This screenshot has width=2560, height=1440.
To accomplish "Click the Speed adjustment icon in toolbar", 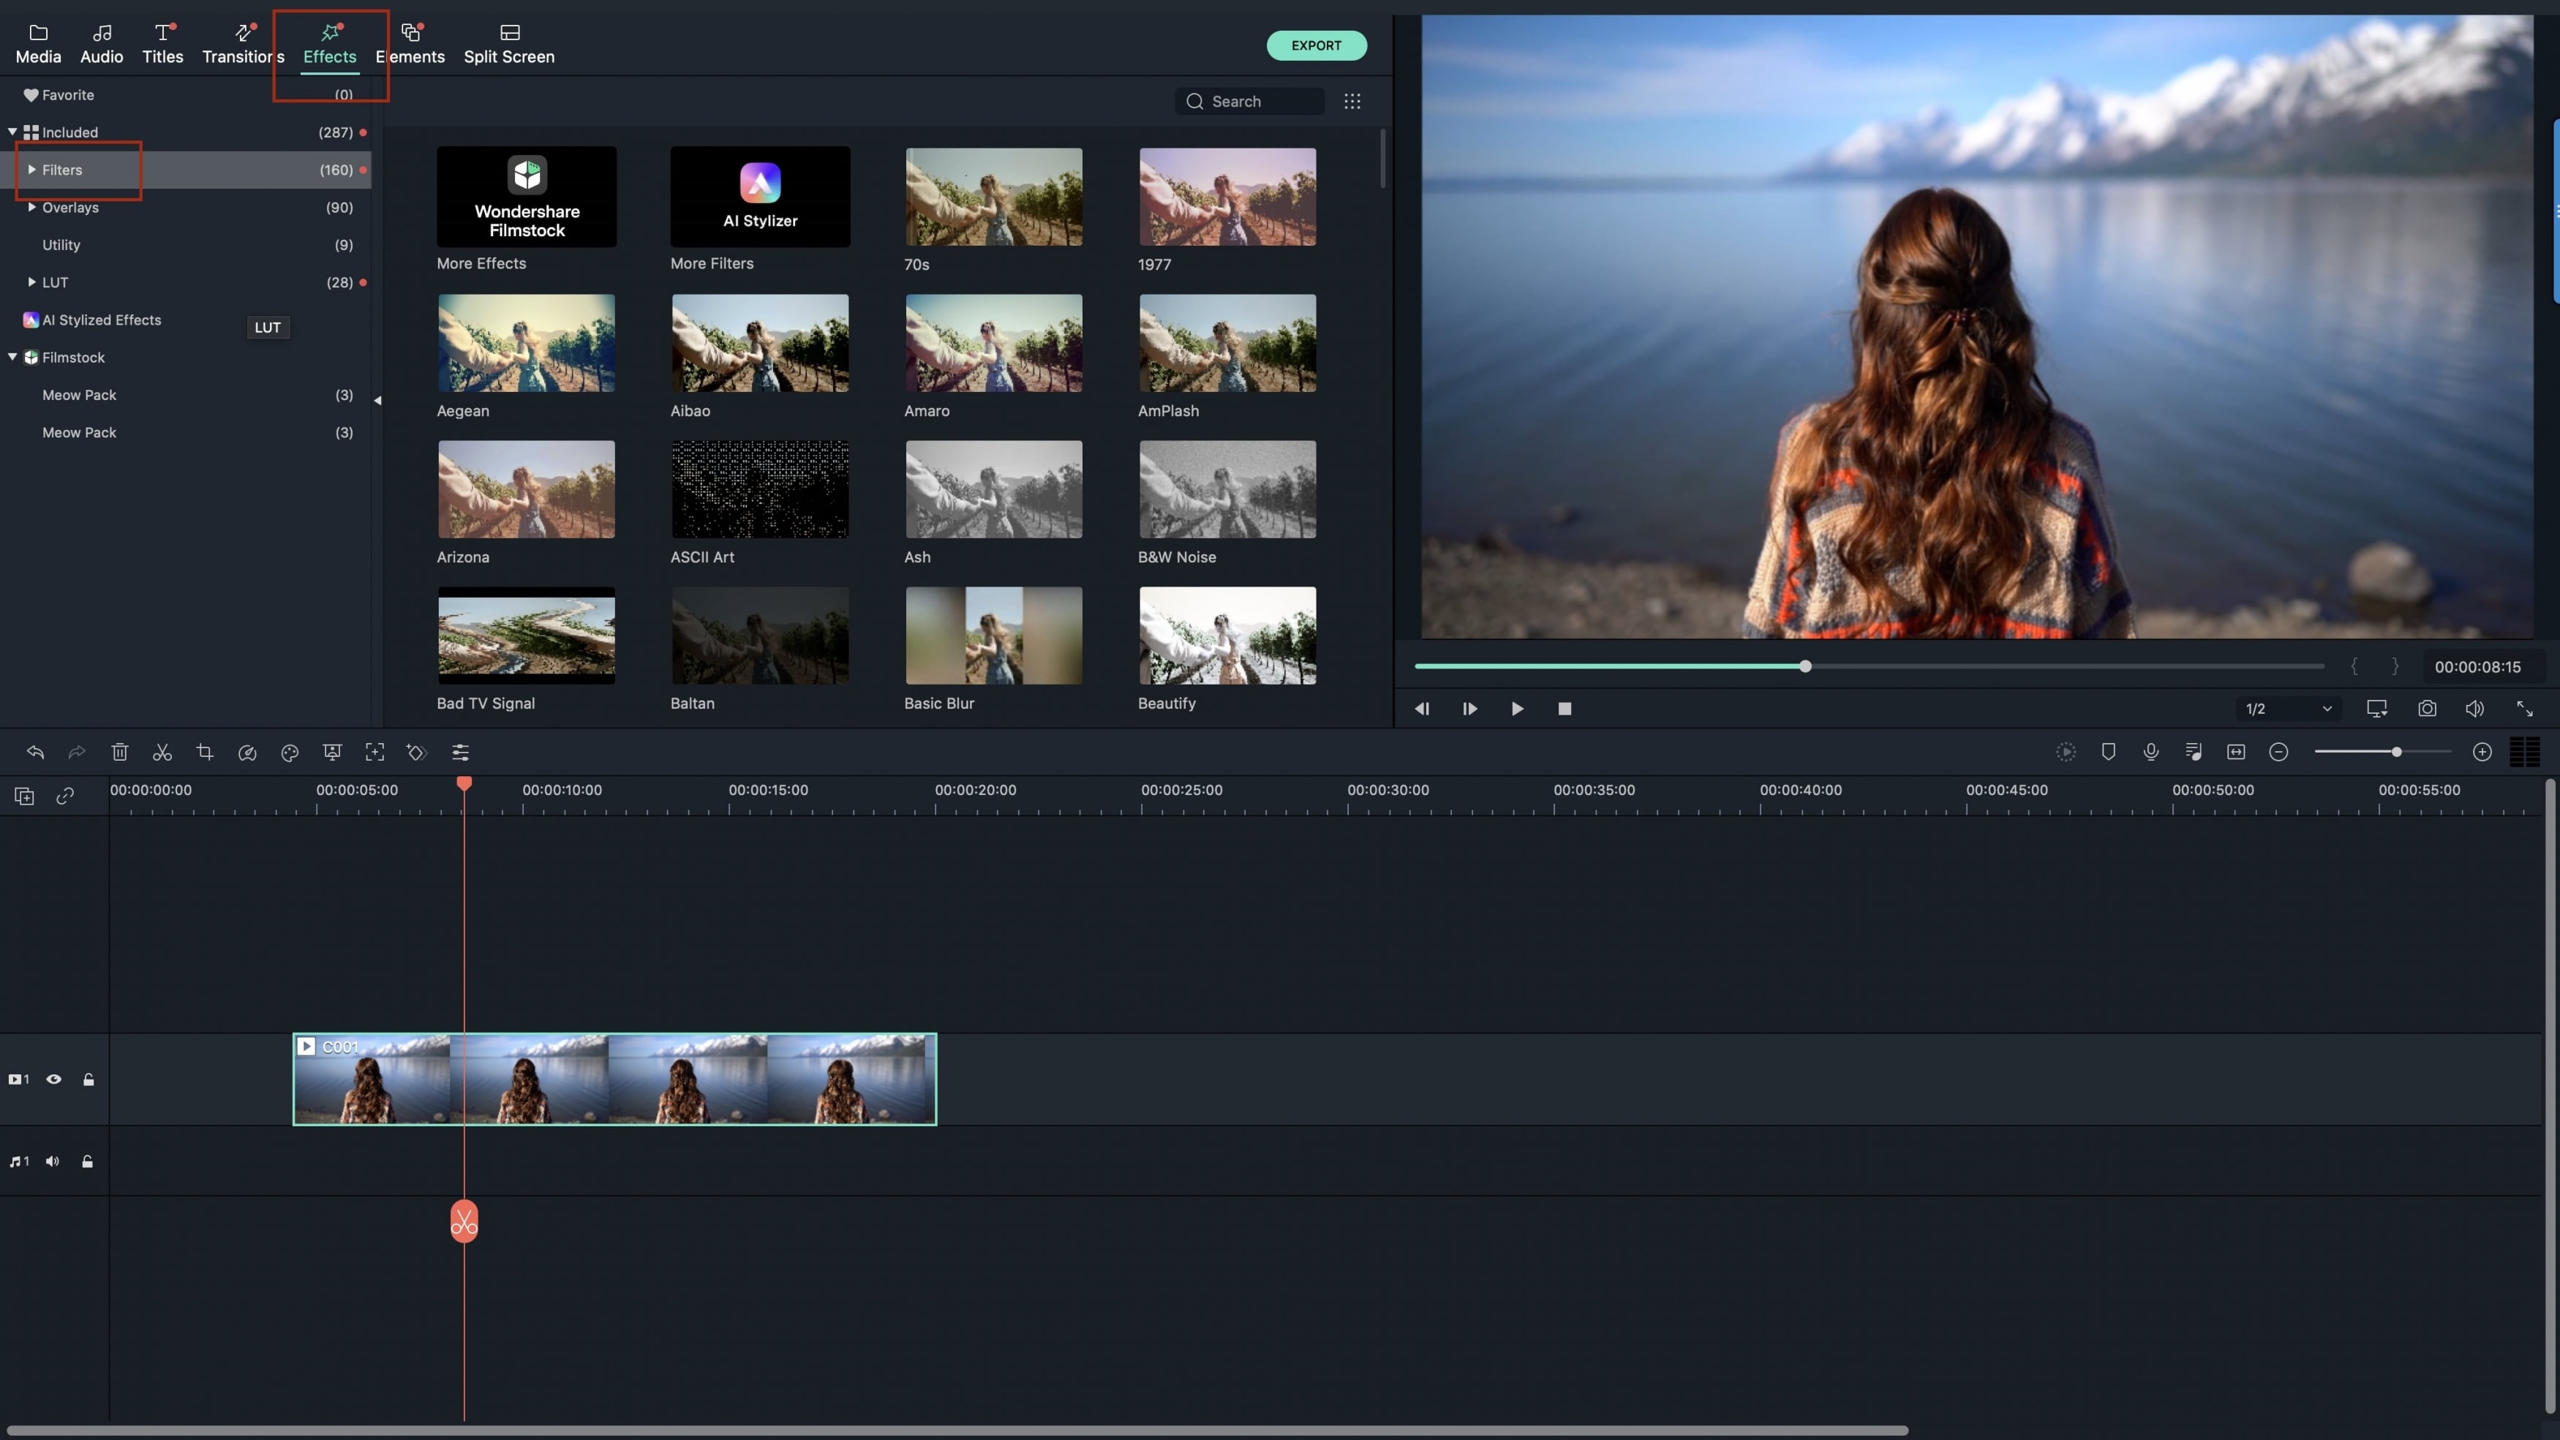I will [x=246, y=754].
